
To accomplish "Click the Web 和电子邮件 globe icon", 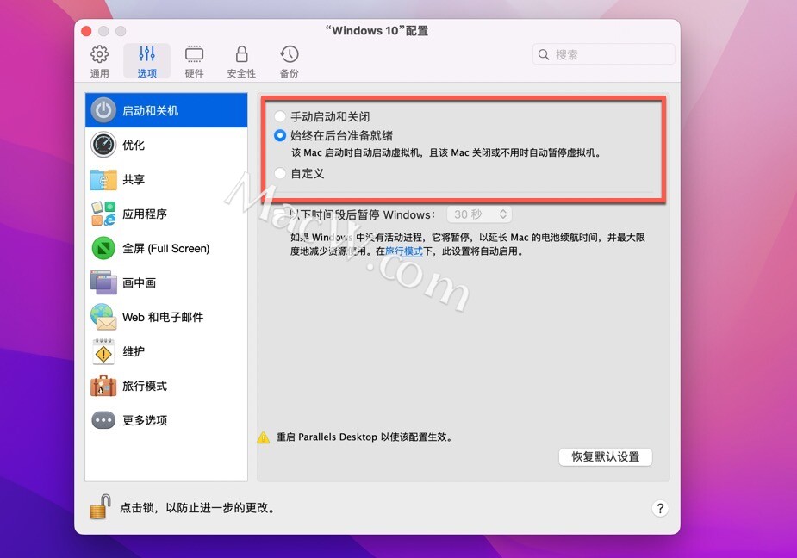I will (103, 317).
